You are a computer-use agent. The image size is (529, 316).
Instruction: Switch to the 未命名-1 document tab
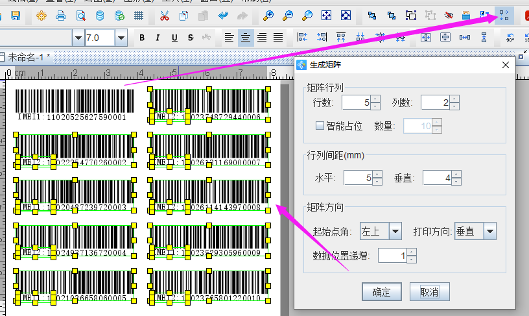click(27, 58)
